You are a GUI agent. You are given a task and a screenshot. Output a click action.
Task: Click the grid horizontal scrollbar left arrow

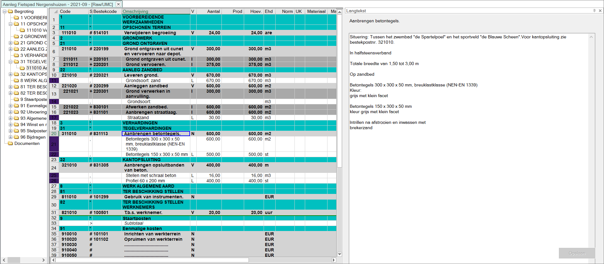tap(53, 260)
